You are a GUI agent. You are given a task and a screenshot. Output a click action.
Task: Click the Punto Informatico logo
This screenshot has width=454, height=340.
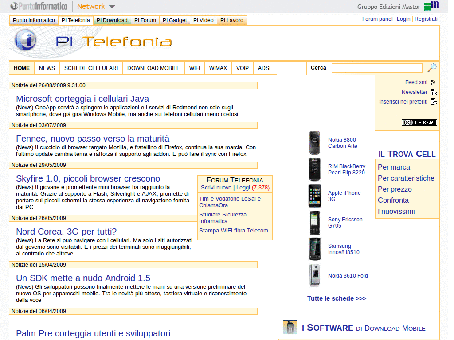(x=39, y=6)
